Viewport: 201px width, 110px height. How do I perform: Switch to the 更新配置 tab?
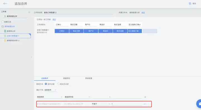coord(89,78)
